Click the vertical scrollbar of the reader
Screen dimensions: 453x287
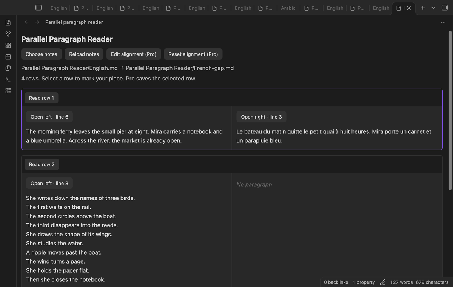pos(450,110)
